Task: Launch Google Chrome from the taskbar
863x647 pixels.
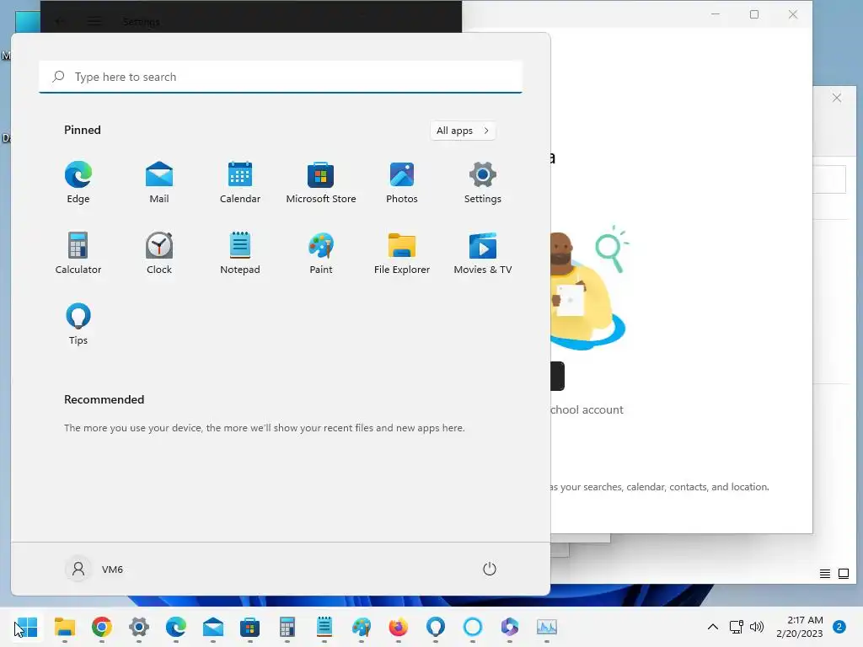Action: point(102,627)
